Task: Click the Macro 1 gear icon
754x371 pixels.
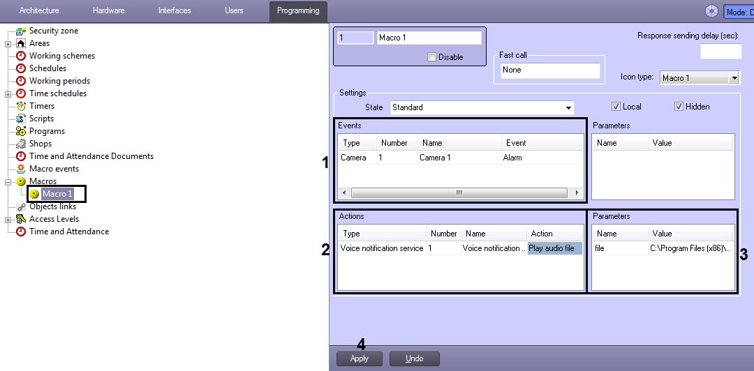Action: pos(34,194)
